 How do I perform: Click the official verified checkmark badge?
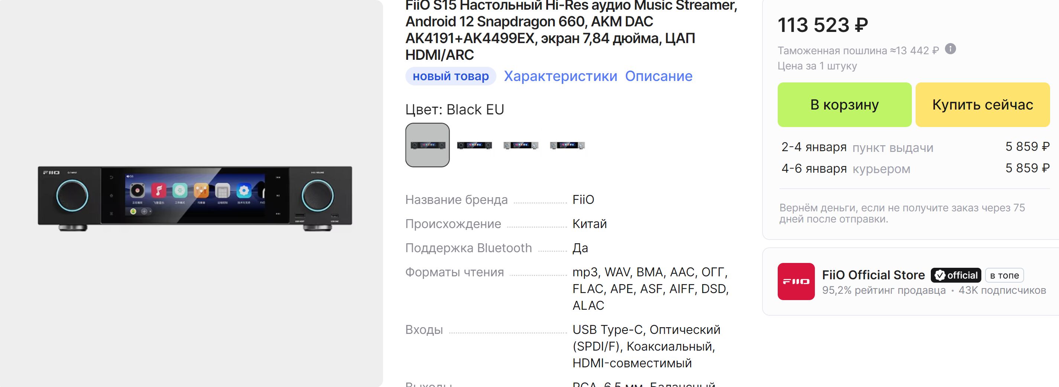click(956, 275)
